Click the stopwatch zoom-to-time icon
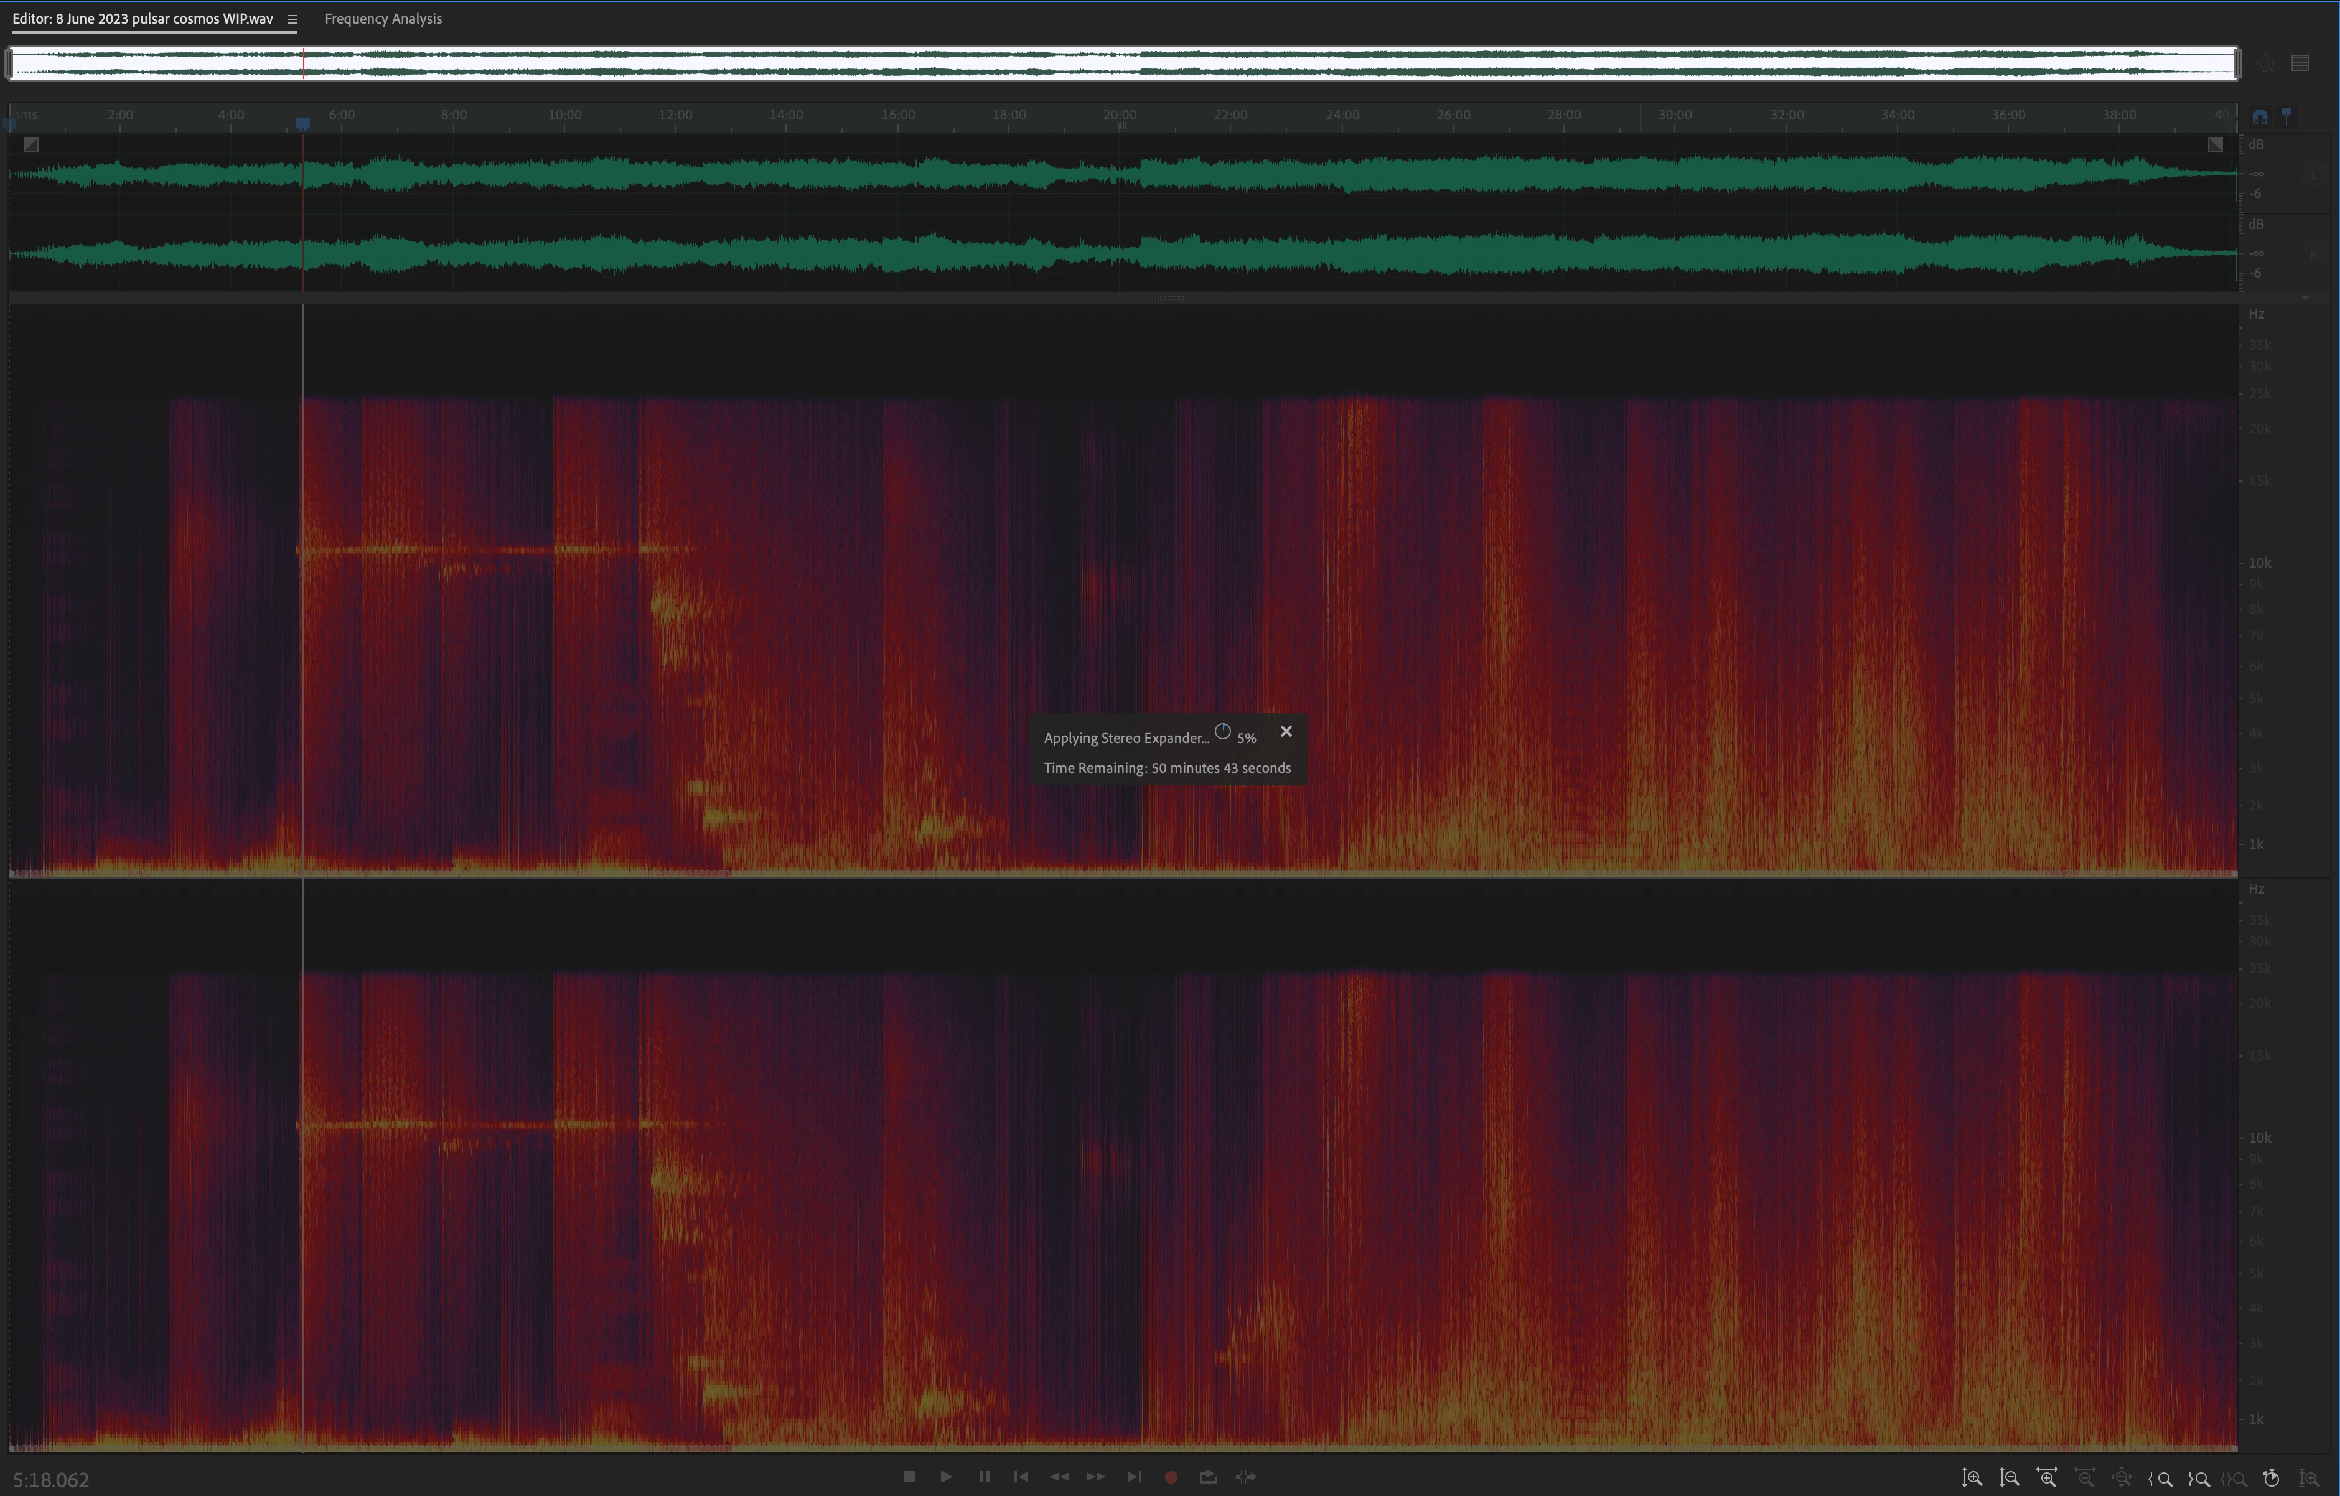 (x=2271, y=1477)
